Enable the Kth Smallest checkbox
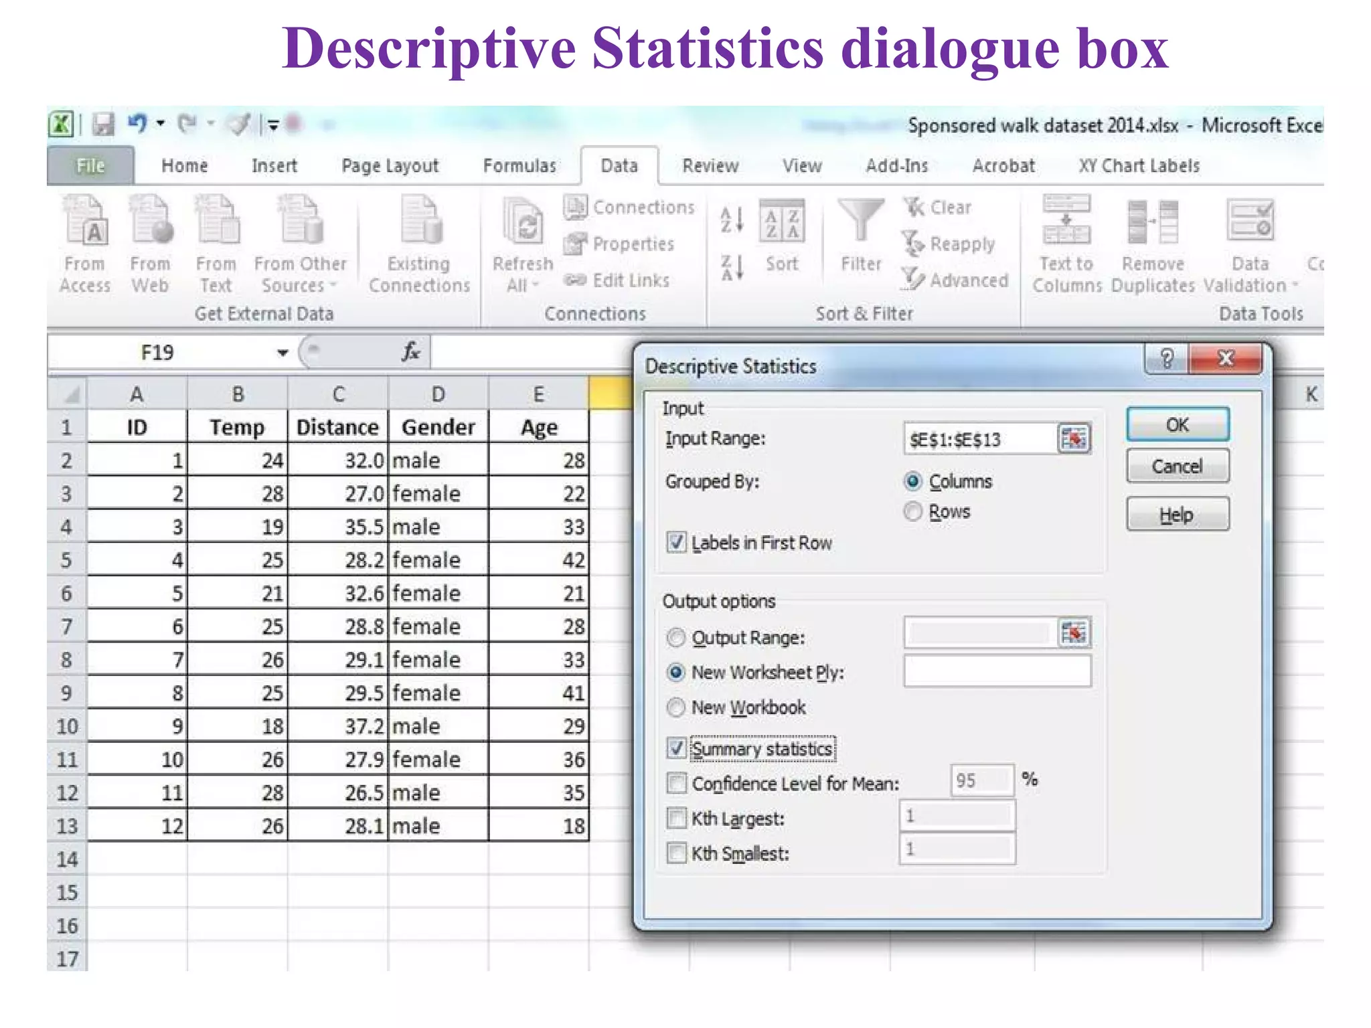 click(677, 853)
